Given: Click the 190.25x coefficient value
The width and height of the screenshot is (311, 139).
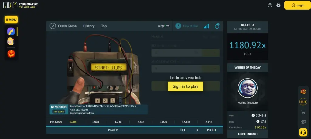Looking at the screenshot, I should point(260,127).
